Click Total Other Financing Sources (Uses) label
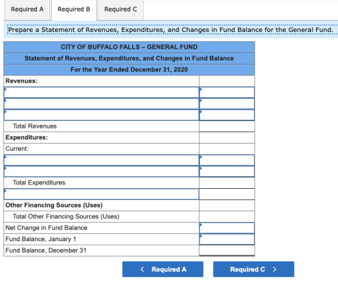The image size is (338, 281). pyautogui.click(x=66, y=216)
